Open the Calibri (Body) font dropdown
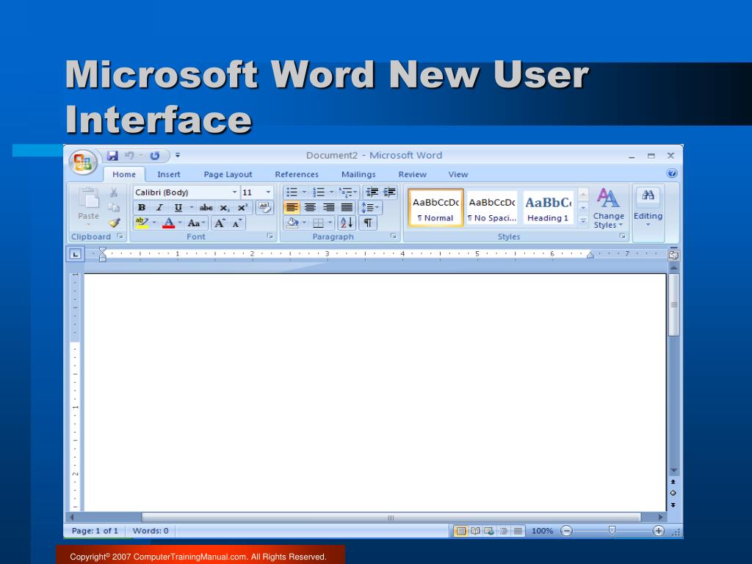 [234, 192]
